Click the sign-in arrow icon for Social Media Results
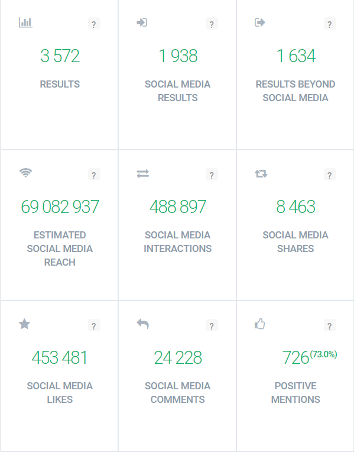 coord(142,22)
